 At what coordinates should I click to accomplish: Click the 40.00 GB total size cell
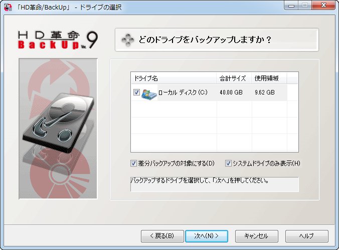point(231,92)
